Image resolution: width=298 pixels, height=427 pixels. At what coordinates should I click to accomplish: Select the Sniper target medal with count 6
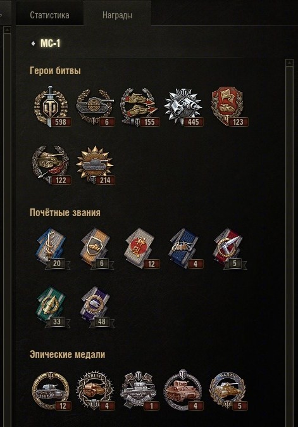[x=96, y=107]
